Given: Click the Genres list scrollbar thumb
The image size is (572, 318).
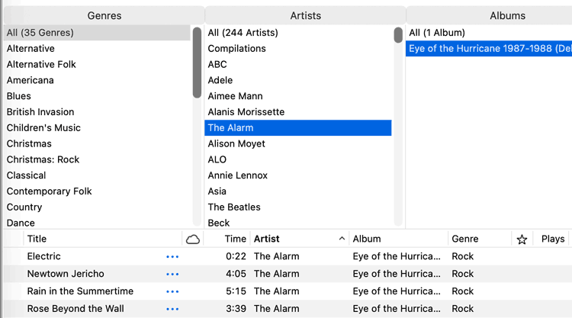Looking at the screenshot, I should (x=197, y=63).
